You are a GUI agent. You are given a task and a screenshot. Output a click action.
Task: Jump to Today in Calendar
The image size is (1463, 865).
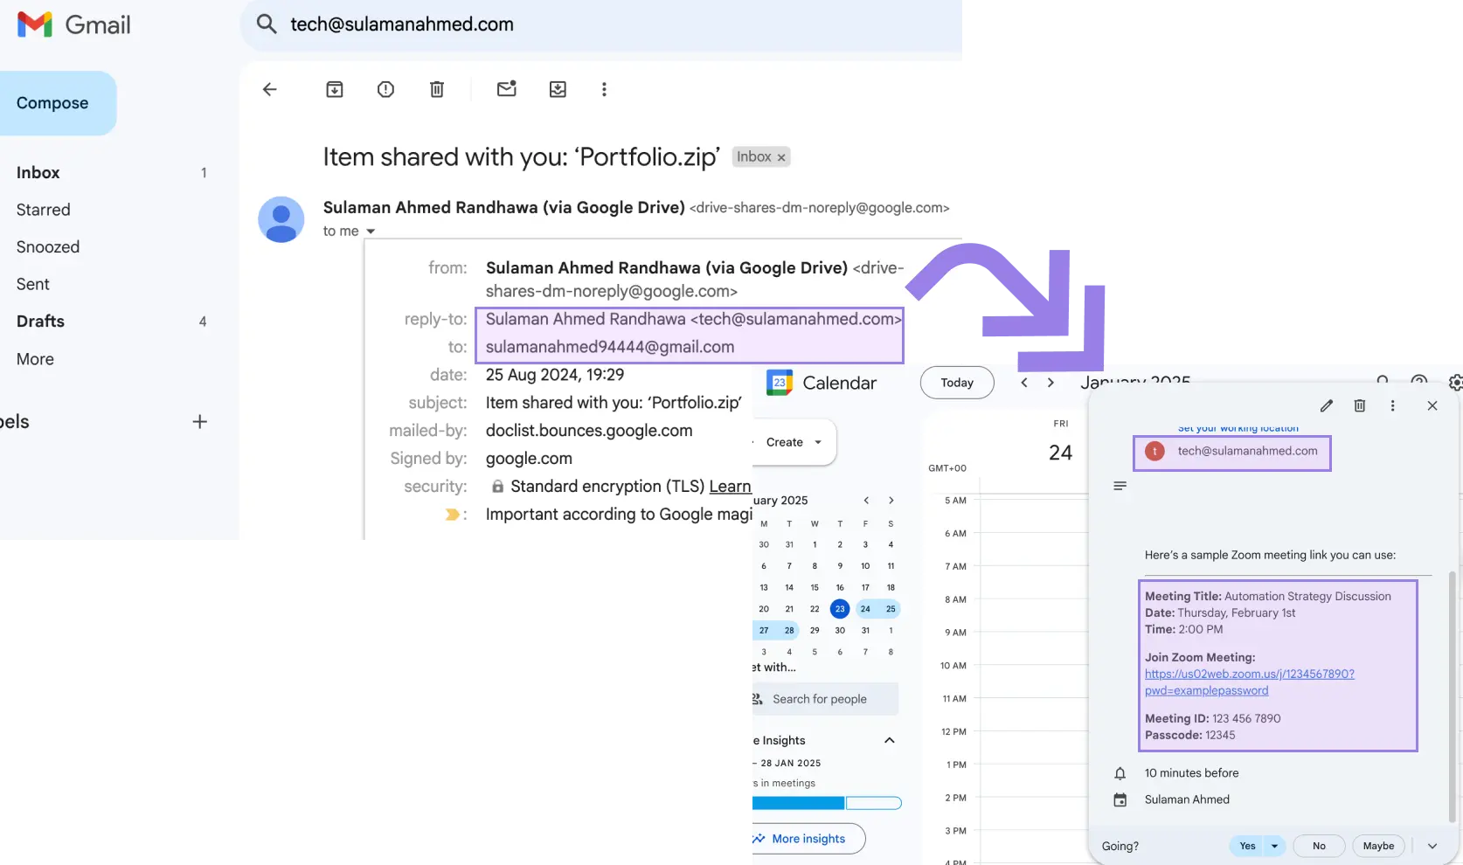pos(957,383)
